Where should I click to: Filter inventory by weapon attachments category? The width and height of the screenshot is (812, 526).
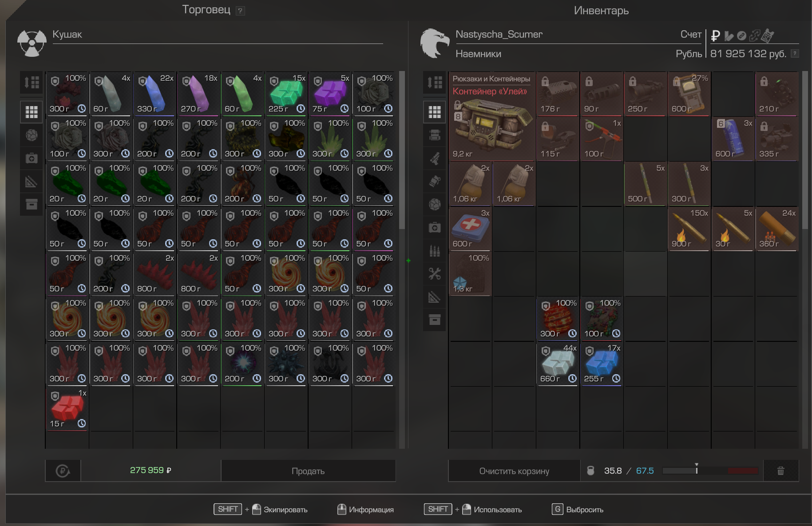435,181
